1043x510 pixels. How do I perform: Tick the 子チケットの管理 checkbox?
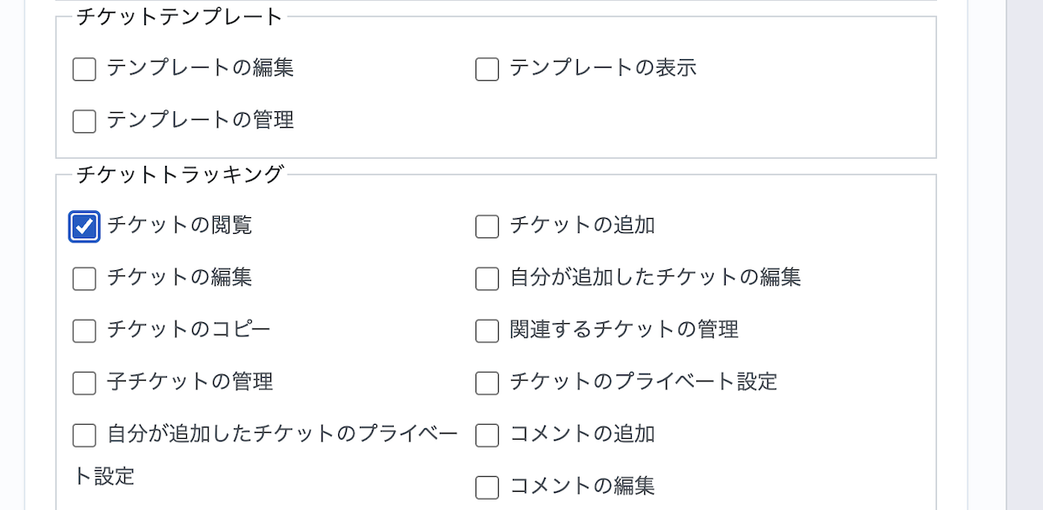point(84,383)
